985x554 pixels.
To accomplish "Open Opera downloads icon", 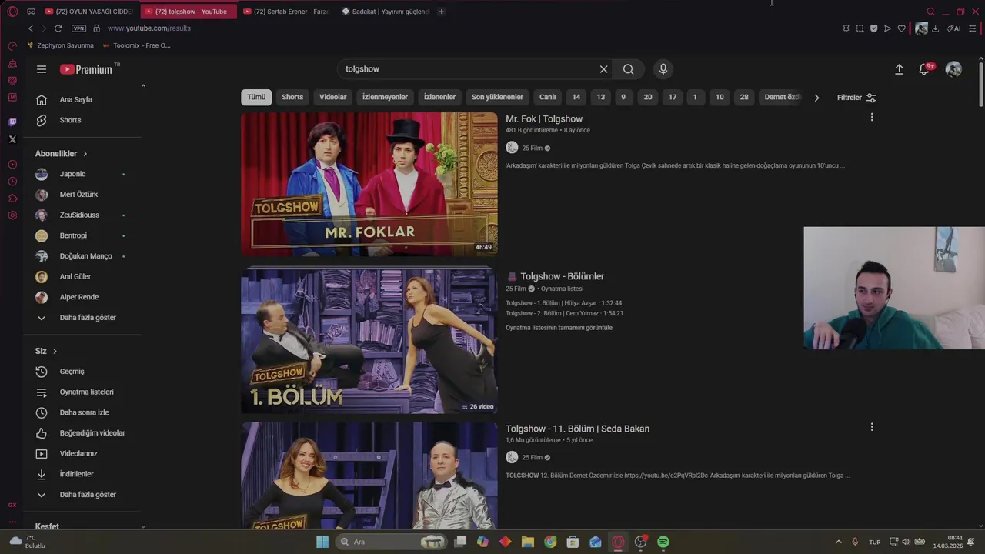I will tap(936, 28).
